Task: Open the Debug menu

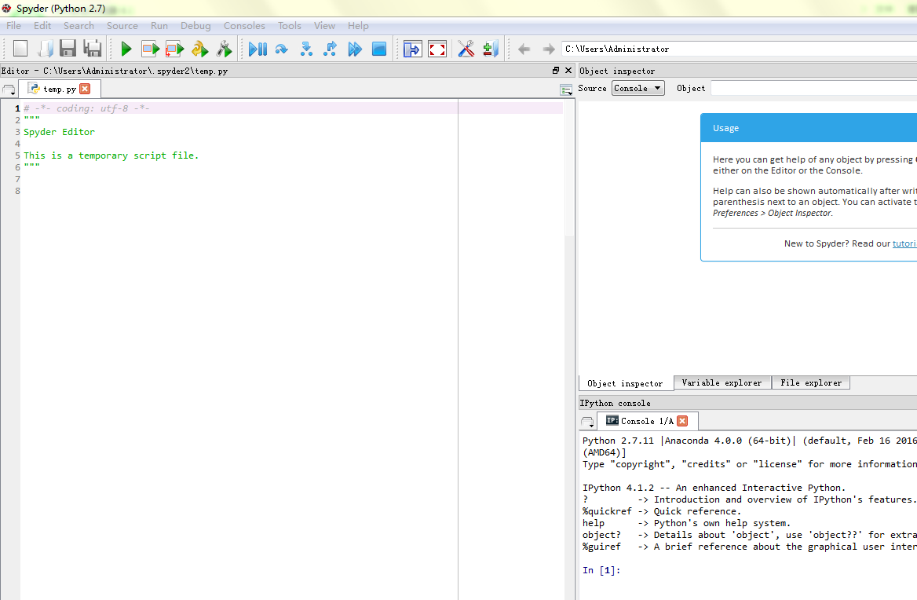Action: click(x=195, y=26)
